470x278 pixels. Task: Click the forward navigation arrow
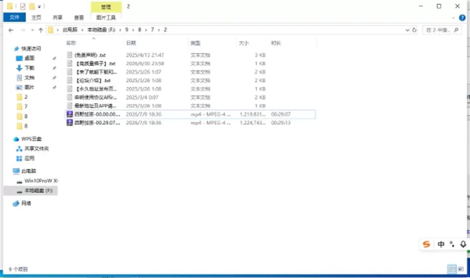[23, 30]
